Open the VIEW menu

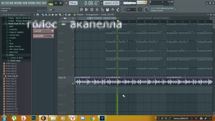[x=25, y=3]
